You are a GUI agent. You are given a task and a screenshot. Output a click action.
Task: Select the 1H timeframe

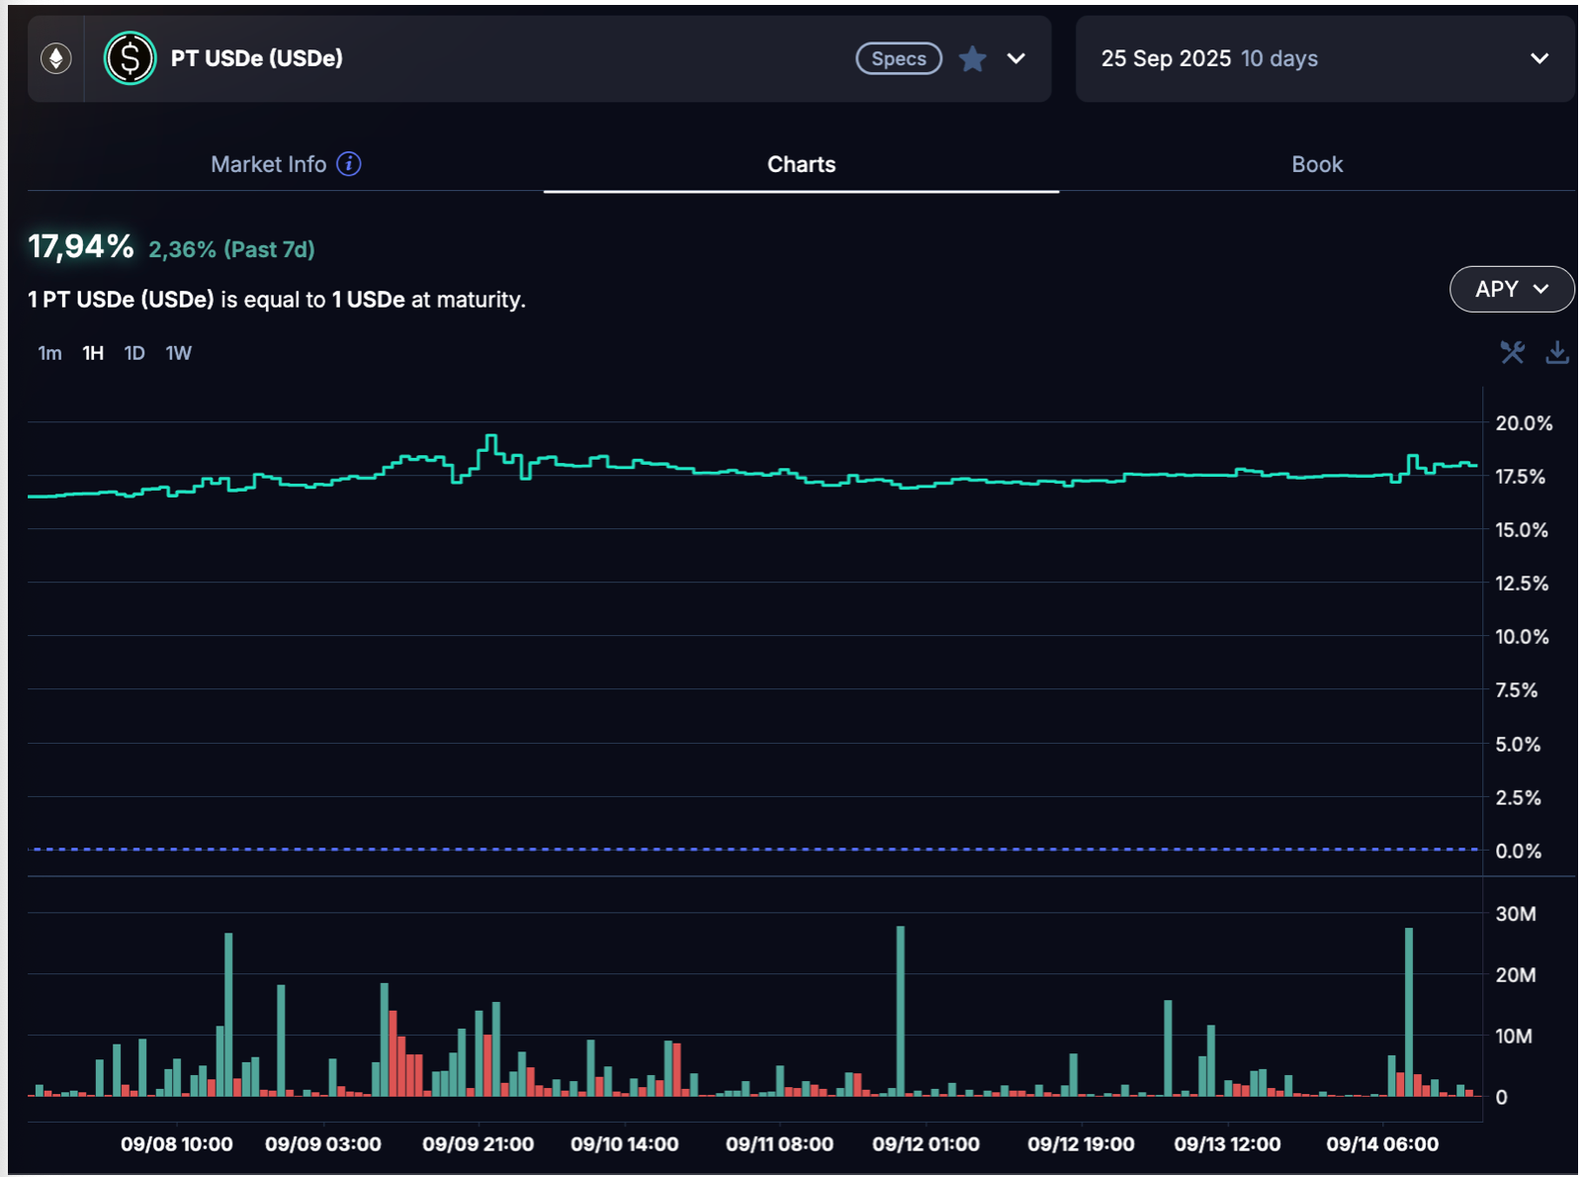(93, 353)
